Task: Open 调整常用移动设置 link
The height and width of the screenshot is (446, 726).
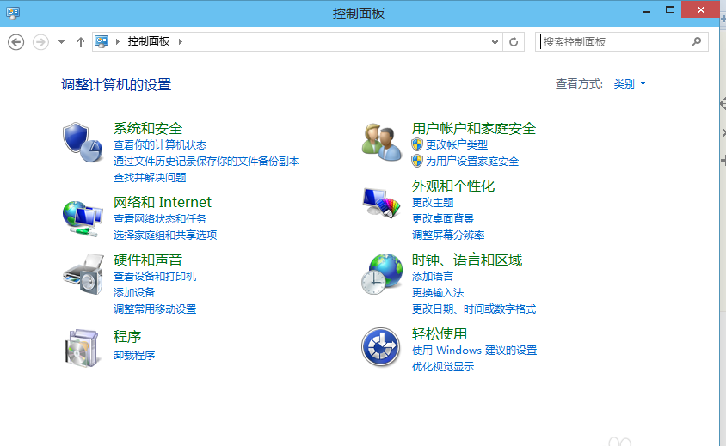Action: pos(155,309)
